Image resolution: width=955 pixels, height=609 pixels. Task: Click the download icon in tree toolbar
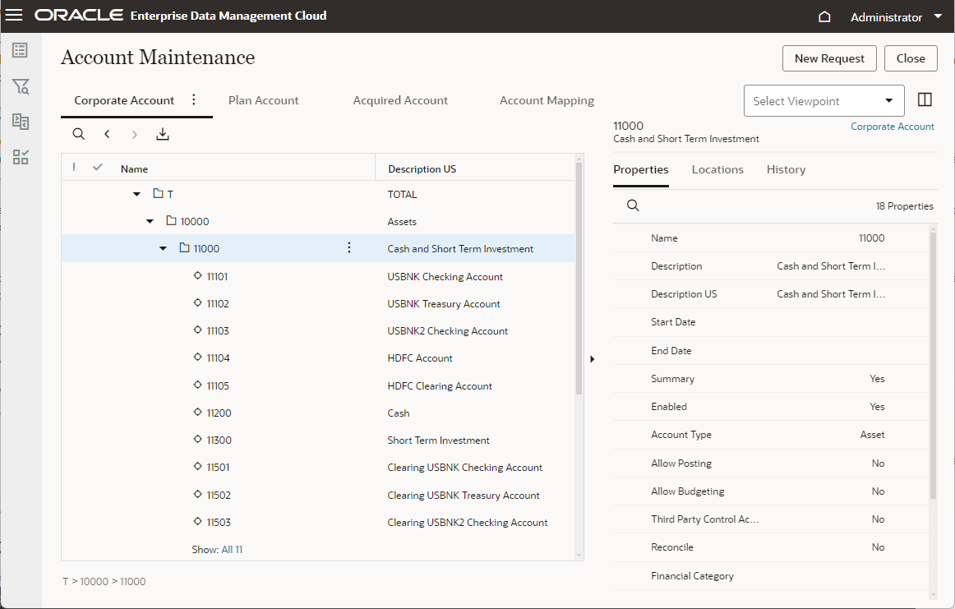coord(163,134)
